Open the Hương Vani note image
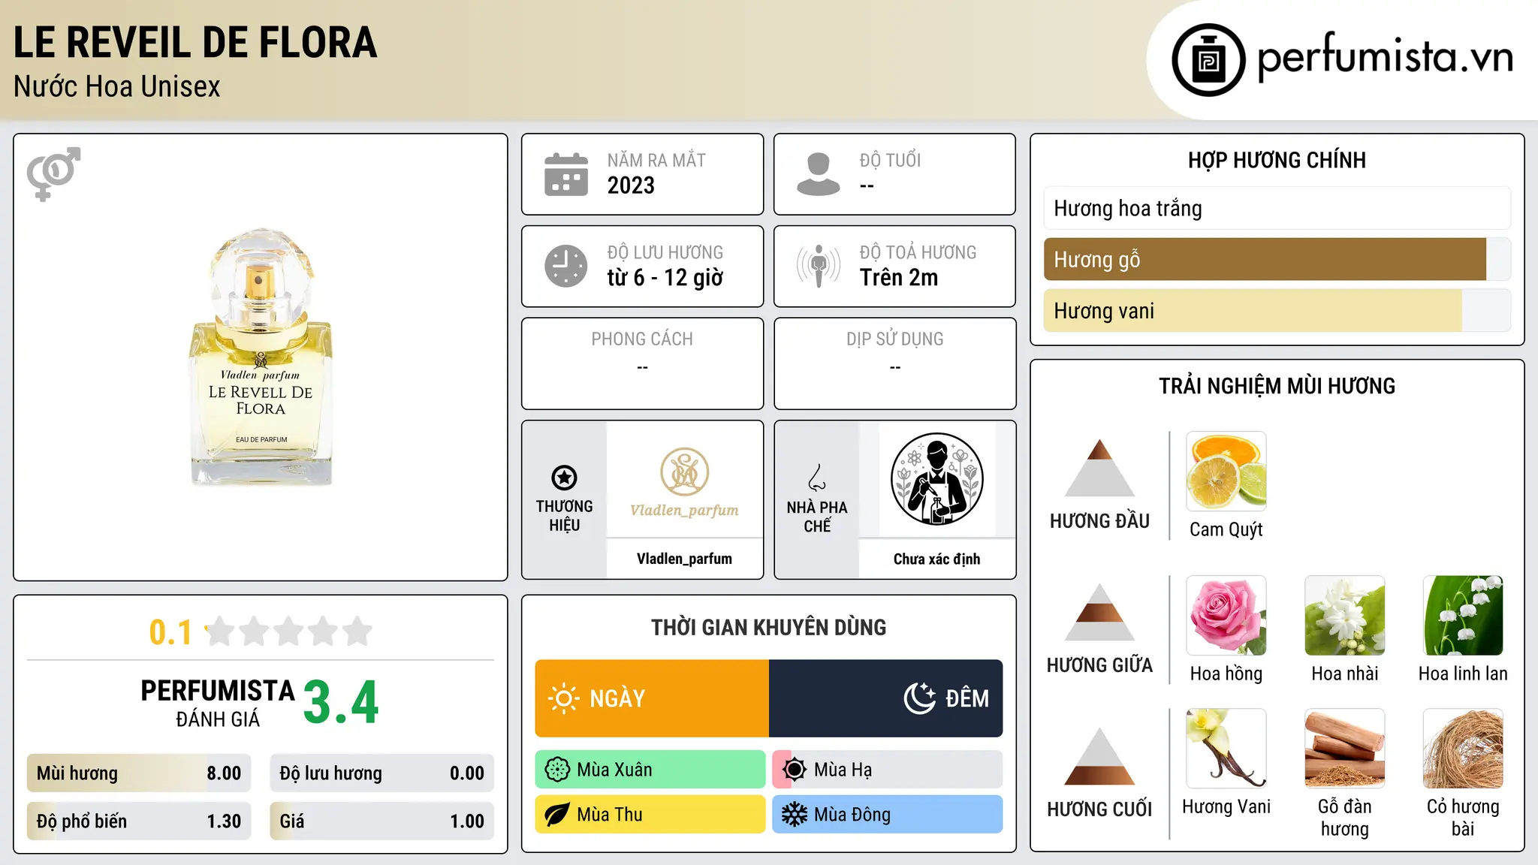Viewport: 1538px width, 865px height. (1226, 749)
